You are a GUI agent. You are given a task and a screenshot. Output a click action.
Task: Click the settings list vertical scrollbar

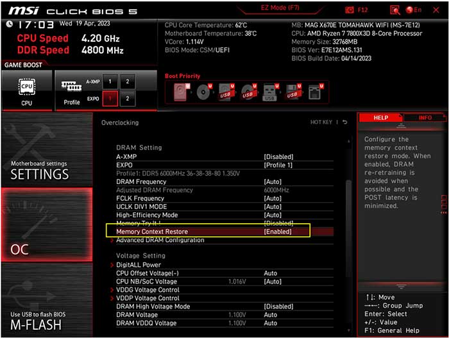[x=348, y=229]
